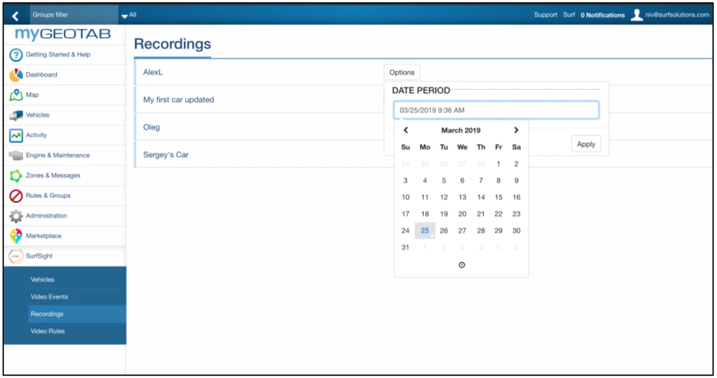Viewport: 717px width, 378px height.
Task: Select March 10 in the calendar
Action: tap(405, 197)
